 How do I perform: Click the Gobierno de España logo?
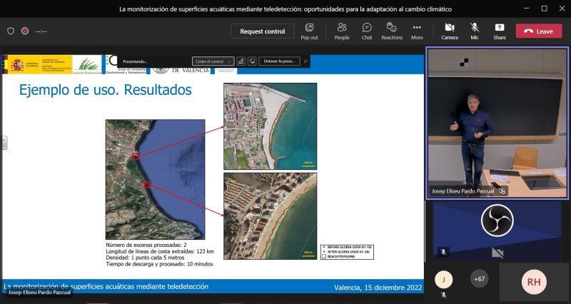39,65
